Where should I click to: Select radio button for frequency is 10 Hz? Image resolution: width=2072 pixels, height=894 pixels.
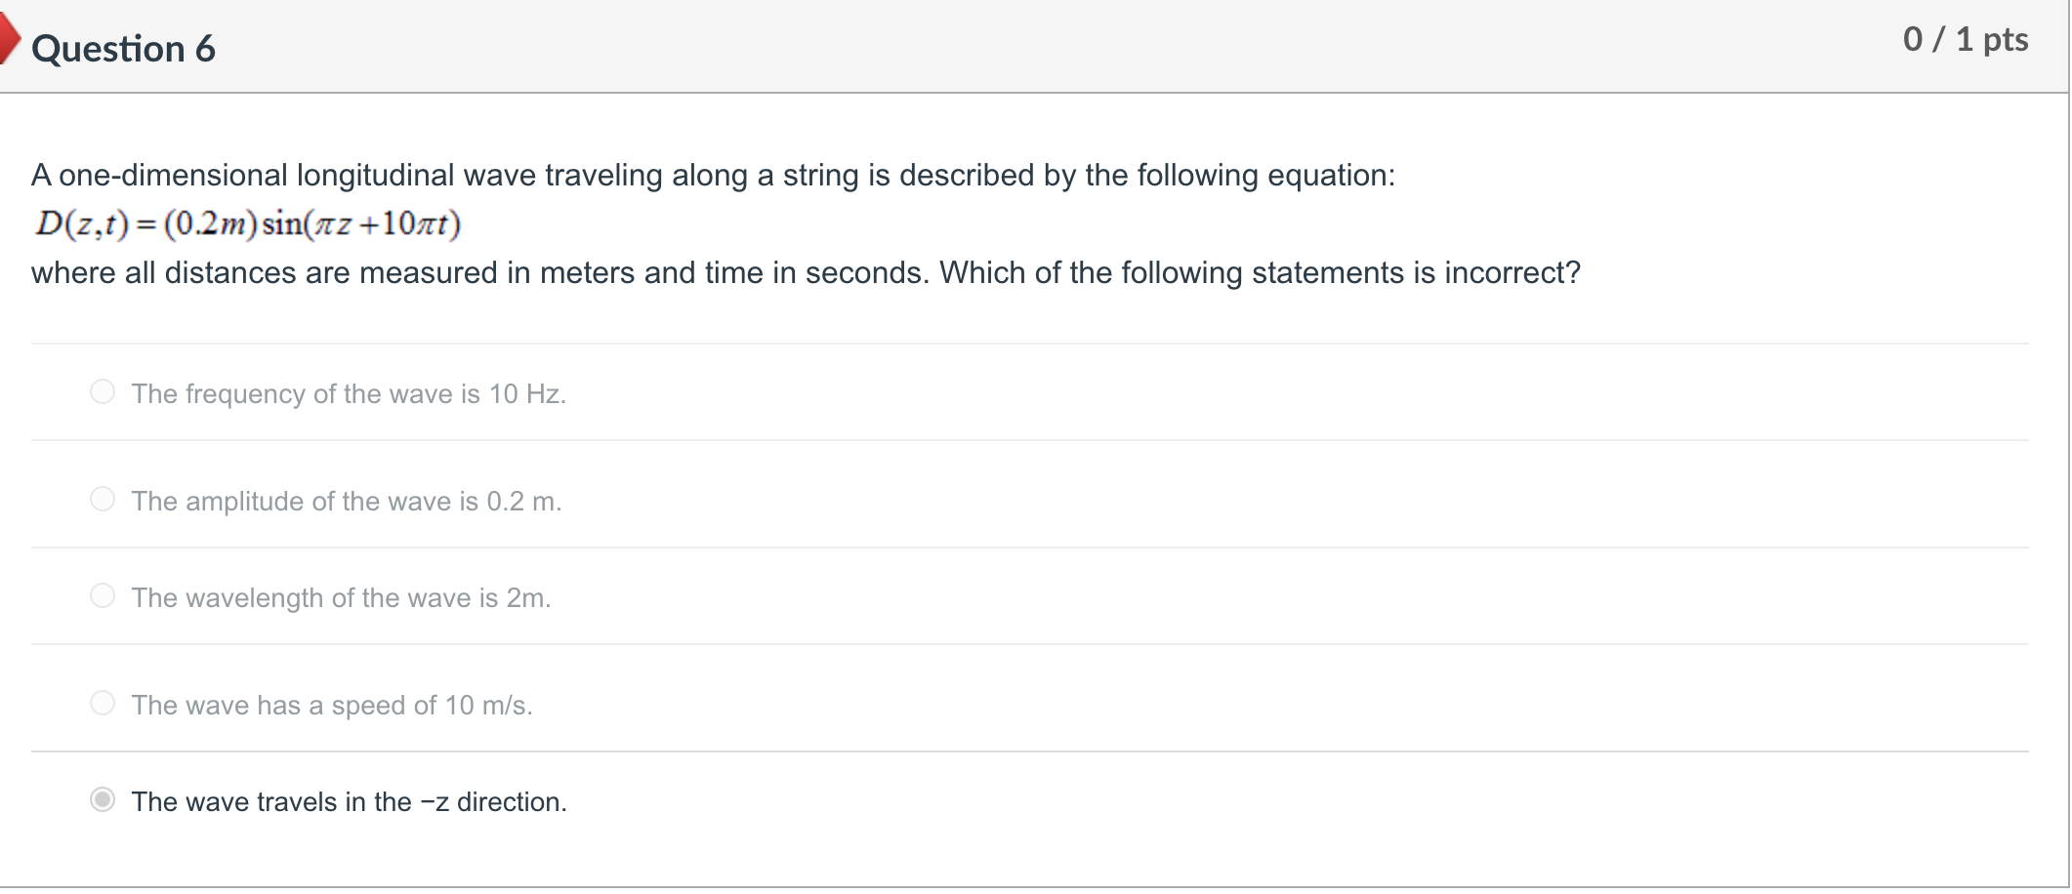[x=102, y=393]
